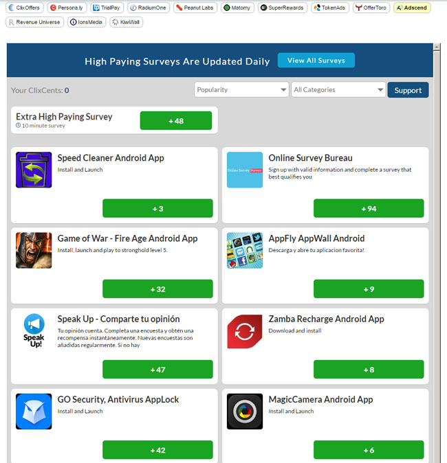Click the GO Security blue owl icon
Screen dimensions: 447x463
click(34, 411)
